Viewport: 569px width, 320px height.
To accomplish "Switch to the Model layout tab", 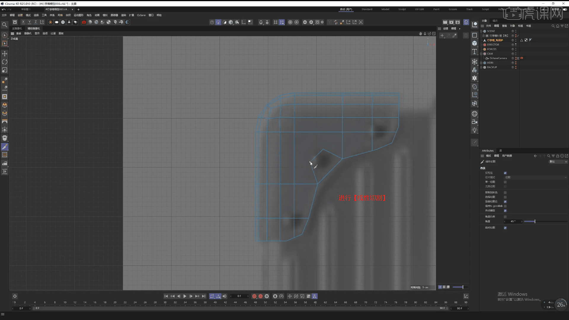I will click(385, 9).
